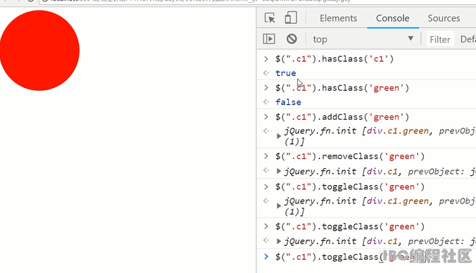Expand the removeClass('green') jQuery result

coord(279,171)
